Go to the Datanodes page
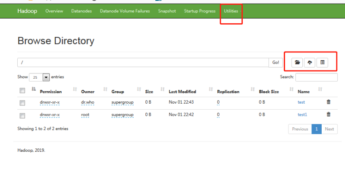The image size is (345, 169). [x=82, y=11]
